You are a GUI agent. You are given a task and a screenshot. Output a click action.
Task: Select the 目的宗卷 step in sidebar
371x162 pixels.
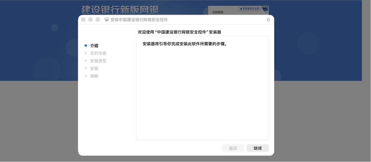98,53
